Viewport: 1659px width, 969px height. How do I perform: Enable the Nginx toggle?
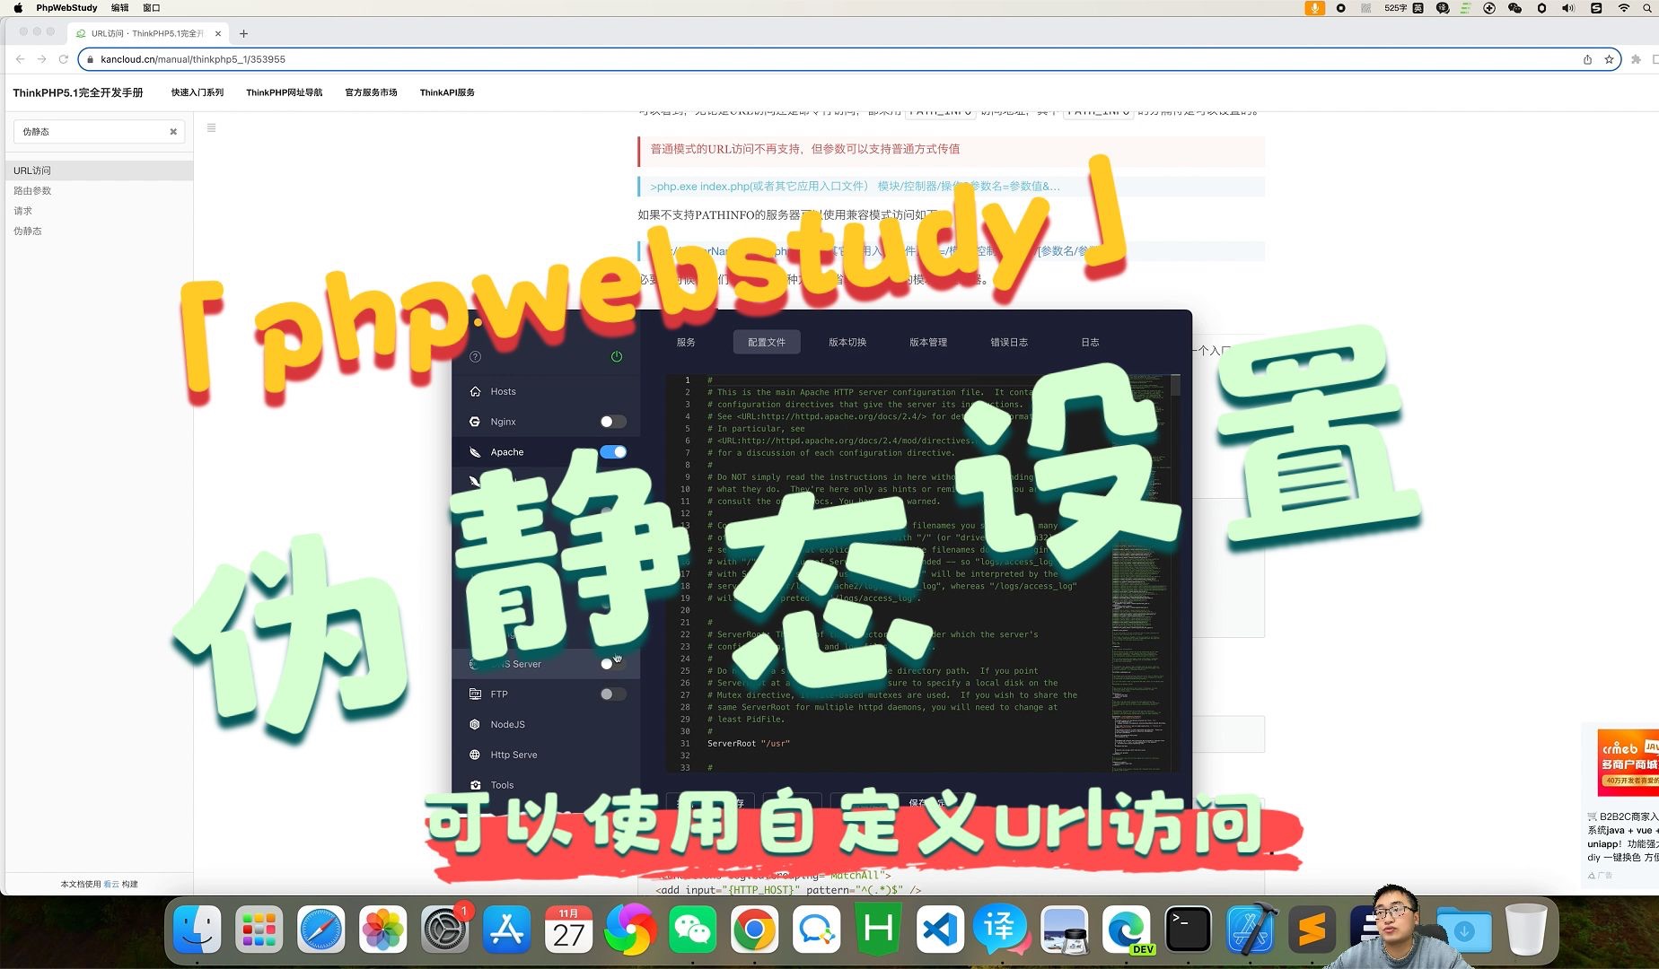[613, 422]
